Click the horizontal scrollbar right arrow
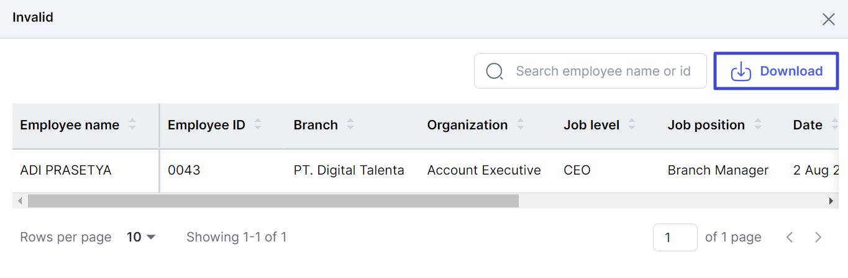Viewport: 848px width, 278px height. pyautogui.click(x=831, y=201)
